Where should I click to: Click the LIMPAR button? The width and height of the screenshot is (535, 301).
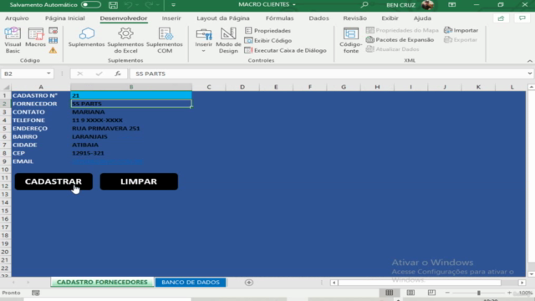pos(139,181)
